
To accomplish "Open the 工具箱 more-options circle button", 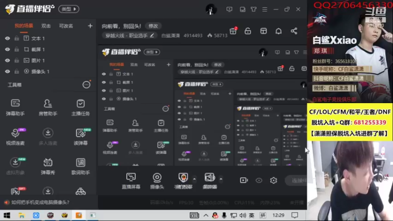I will [86, 84].
